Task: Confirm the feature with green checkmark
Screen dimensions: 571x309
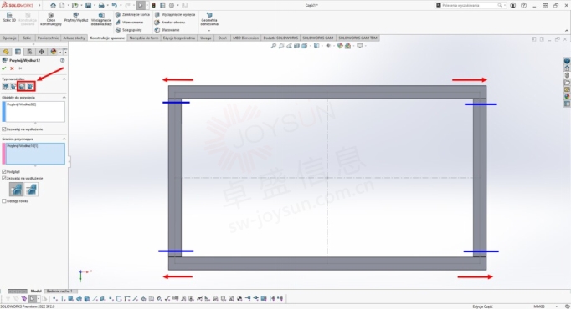Action: coord(4,68)
